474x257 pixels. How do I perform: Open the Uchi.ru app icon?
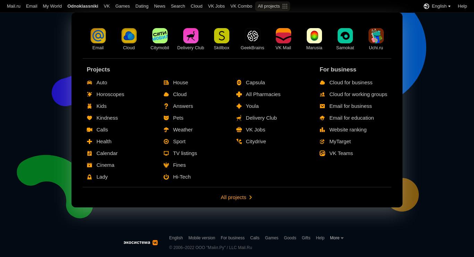pos(376,36)
